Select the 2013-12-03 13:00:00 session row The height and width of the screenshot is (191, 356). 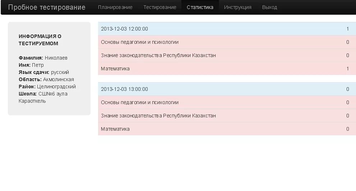[x=227, y=89]
